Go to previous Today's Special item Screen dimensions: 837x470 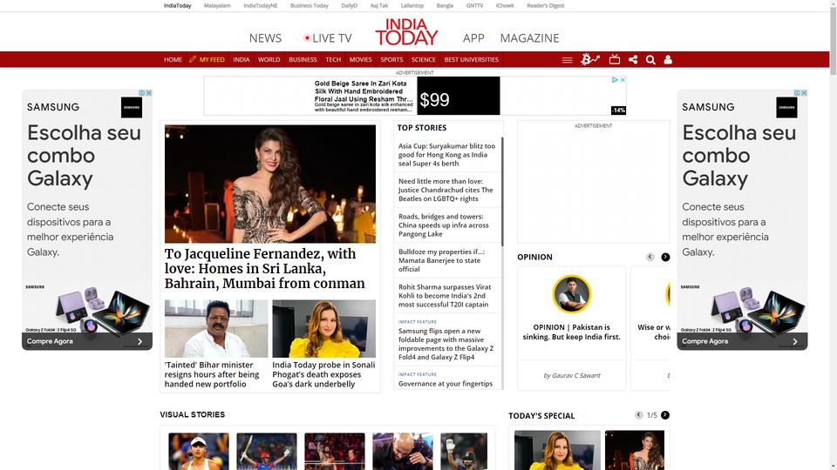click(x=638, y=415)
